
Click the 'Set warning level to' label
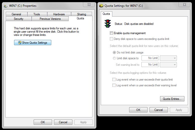pyautogui.click(x=127, y=65)
